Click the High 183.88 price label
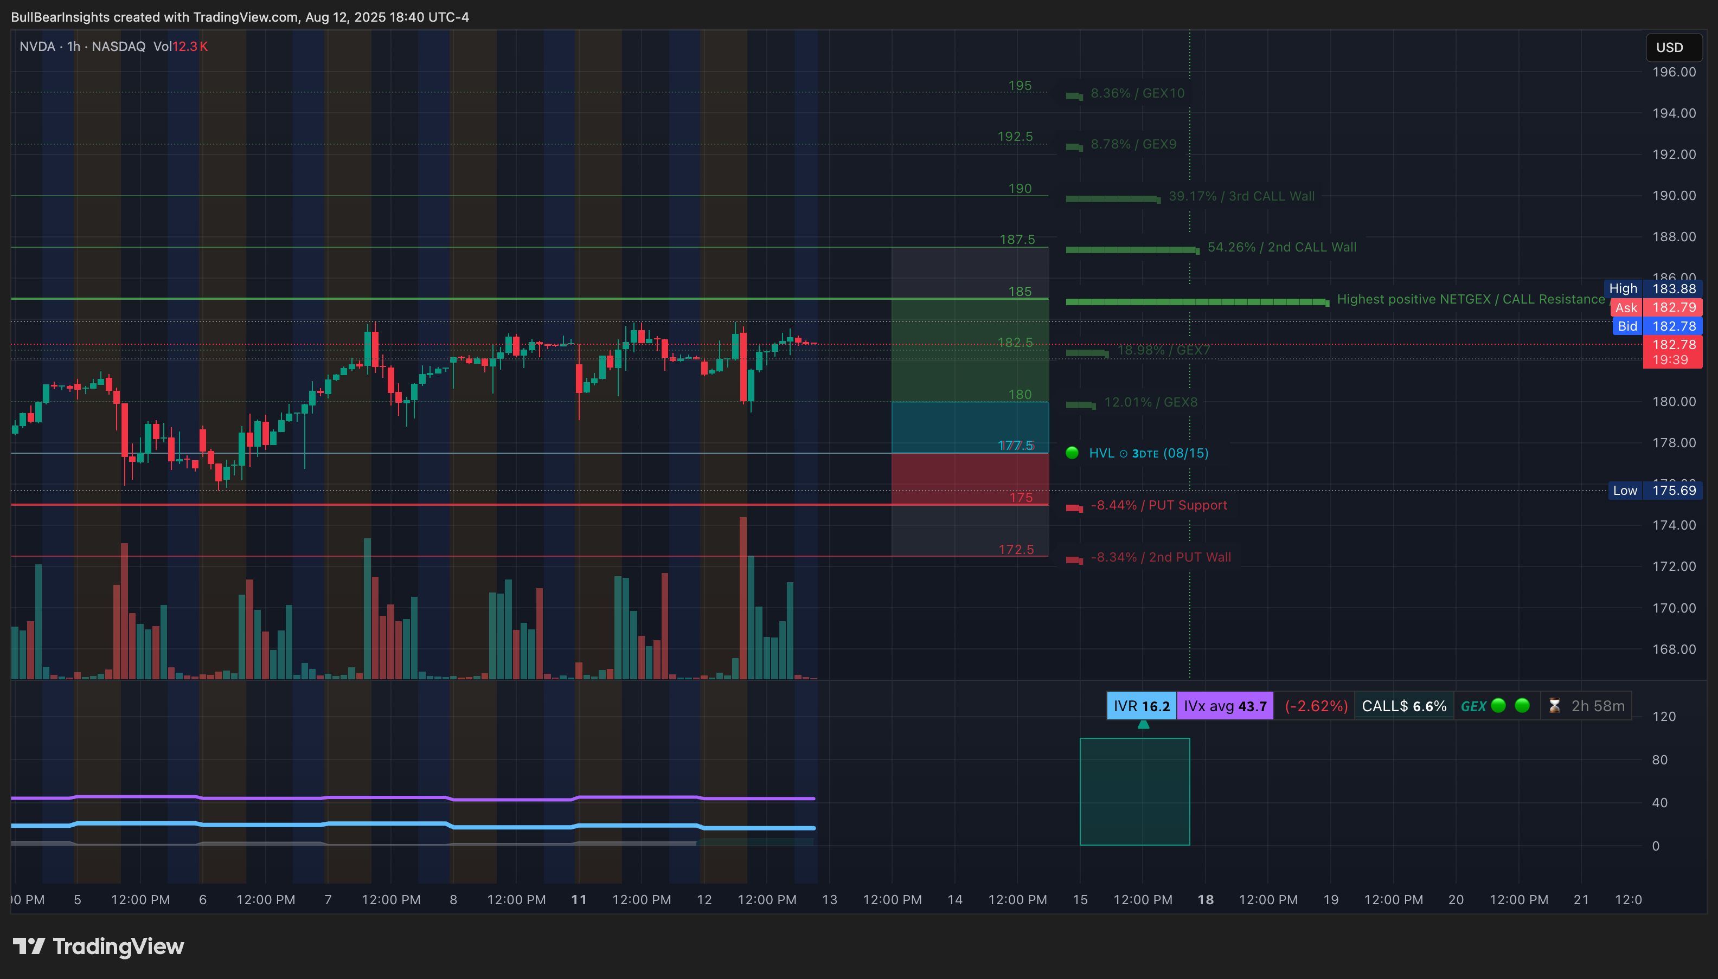This screenshot has height=979, width=1718. pos(1653,288)
